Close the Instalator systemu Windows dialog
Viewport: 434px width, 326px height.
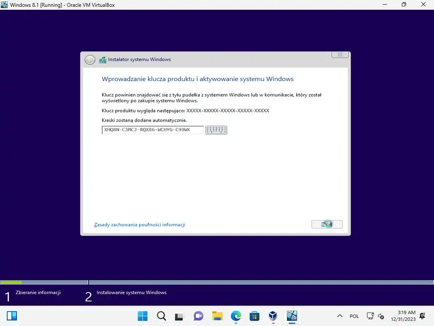click(x=340, y=55)
